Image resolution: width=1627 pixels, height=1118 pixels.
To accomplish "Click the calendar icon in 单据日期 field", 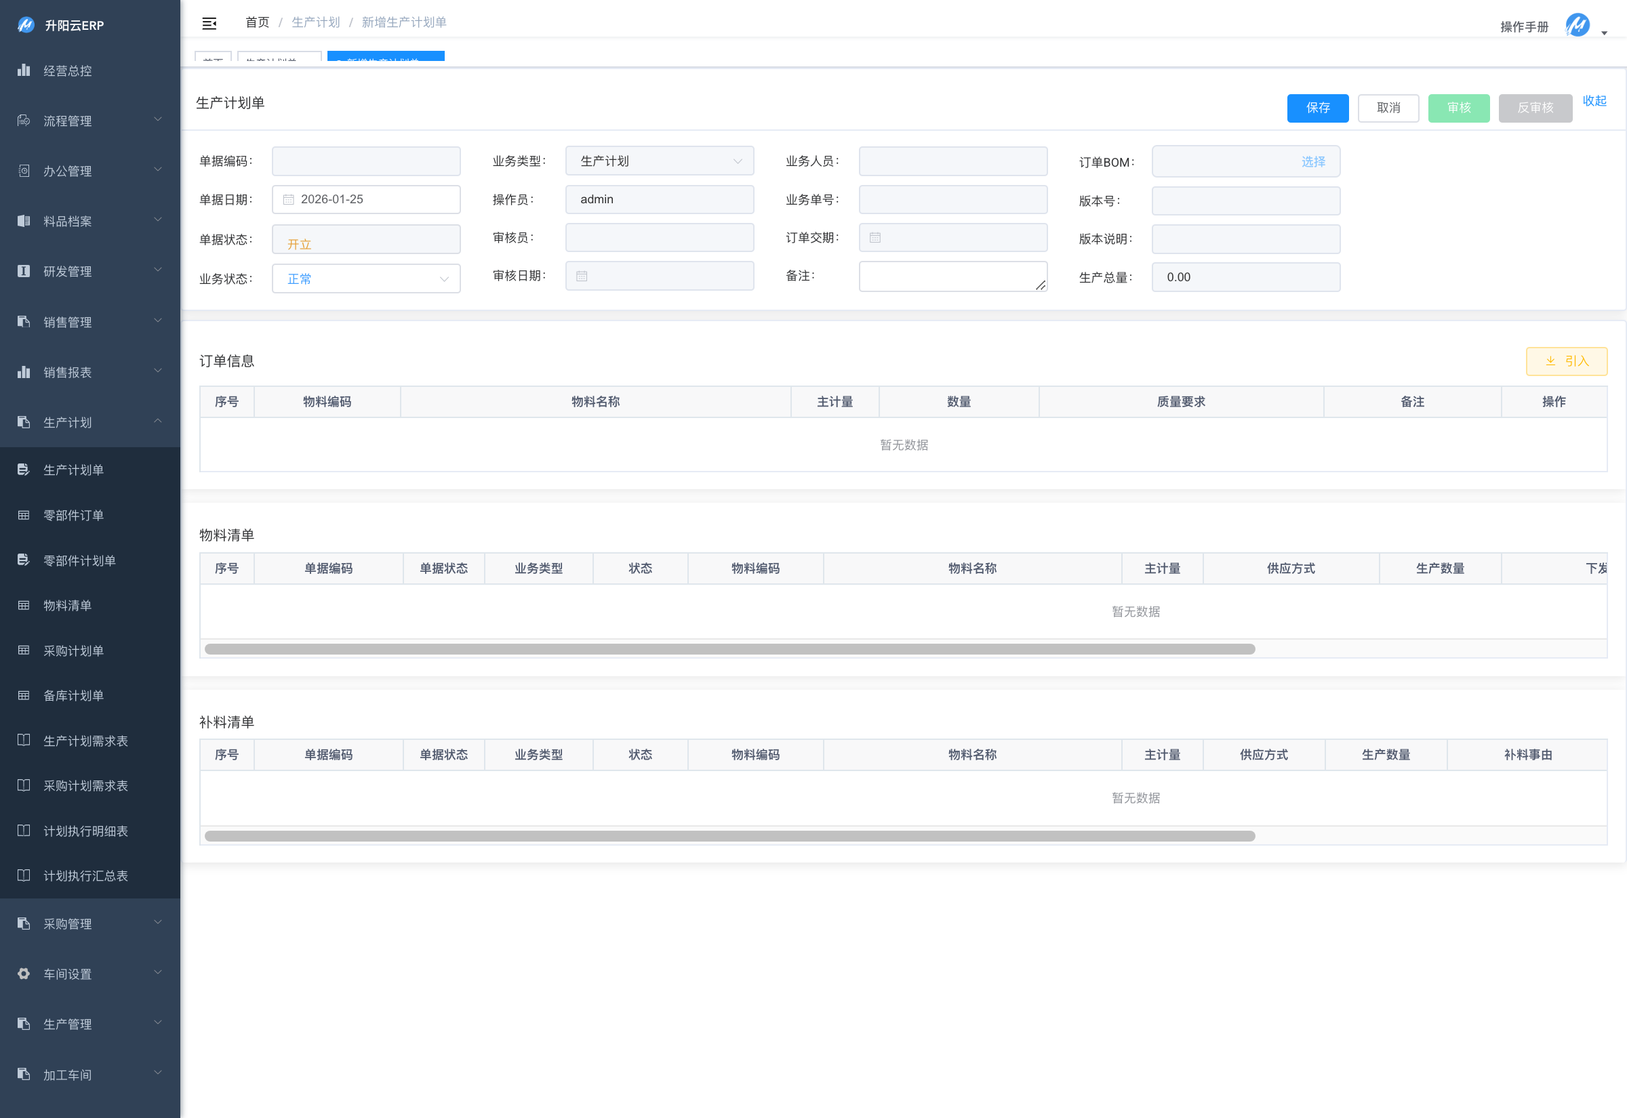I will click(x=288, y=200).
